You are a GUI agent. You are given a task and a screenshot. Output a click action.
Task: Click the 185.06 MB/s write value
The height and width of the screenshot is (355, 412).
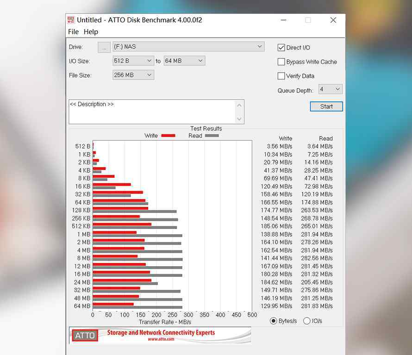pyautogui.click(x=276, y=226)
